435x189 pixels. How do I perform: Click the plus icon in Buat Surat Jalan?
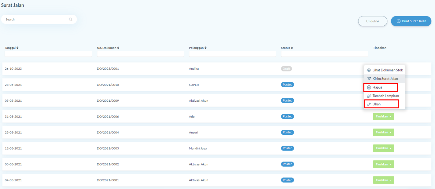(399, 21)
